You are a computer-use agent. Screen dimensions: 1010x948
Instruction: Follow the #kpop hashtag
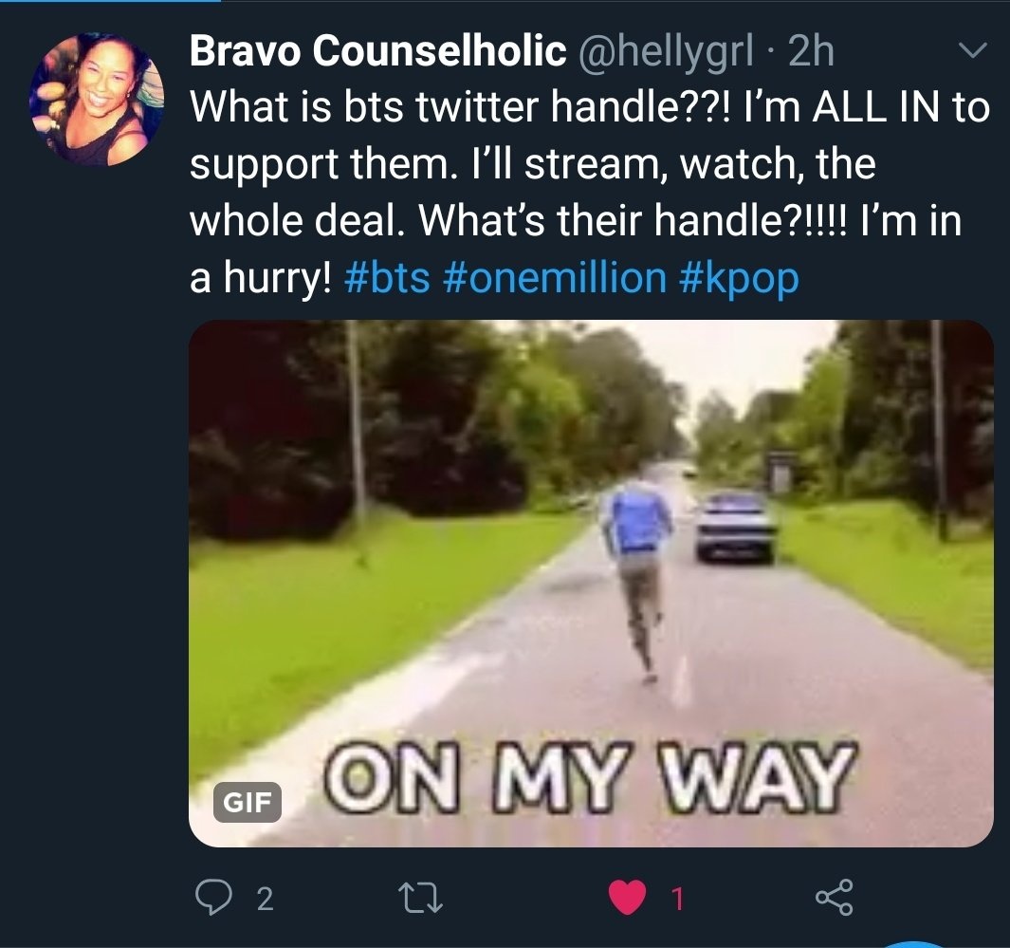pos(739,279)
